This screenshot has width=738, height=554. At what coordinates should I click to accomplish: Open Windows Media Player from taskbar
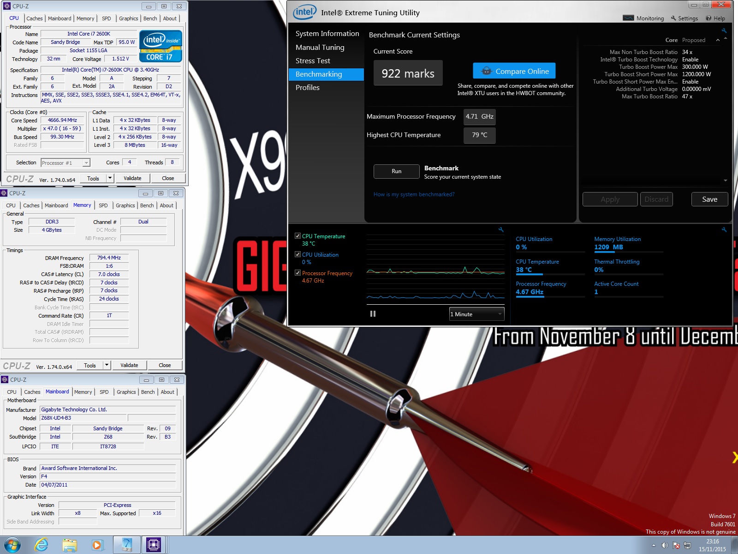97,545
